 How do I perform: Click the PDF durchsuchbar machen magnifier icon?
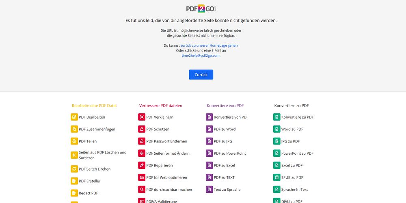click(x=142, y=190)
